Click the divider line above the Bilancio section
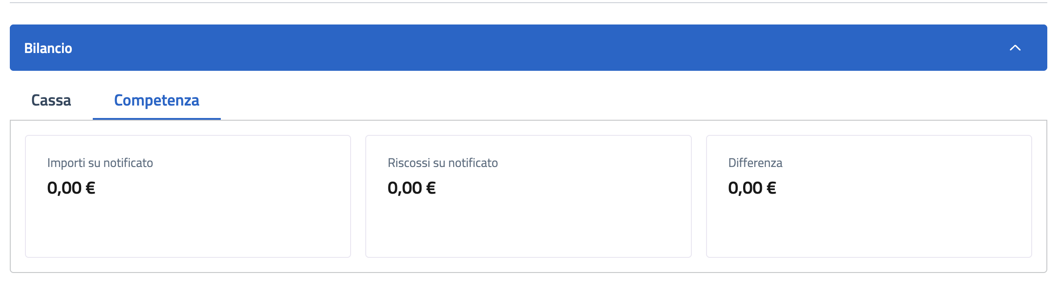 (x=529, y=3)
